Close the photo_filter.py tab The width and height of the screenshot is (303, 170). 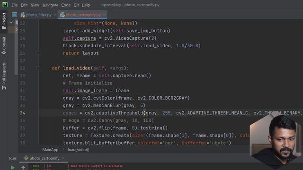[55, 15]
